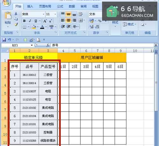Switch to the 插入 ribbon tab

pyautogui.click(x=30, y=6)
